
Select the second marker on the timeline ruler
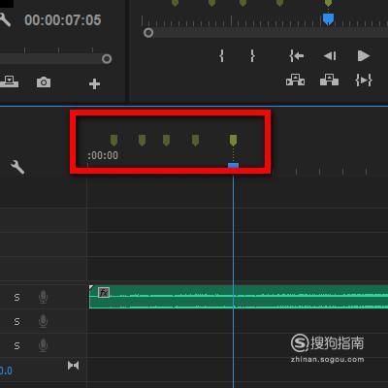(x=142, y=141)
